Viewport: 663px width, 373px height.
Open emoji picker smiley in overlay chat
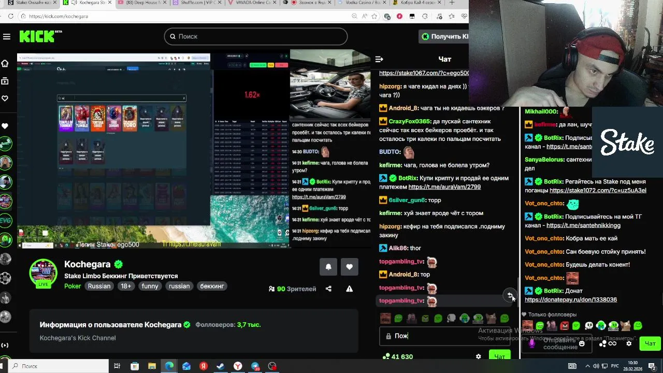tap(581, 343)
